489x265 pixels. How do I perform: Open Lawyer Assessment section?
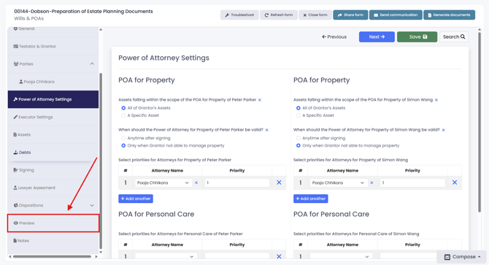click(x=53, y=188)
